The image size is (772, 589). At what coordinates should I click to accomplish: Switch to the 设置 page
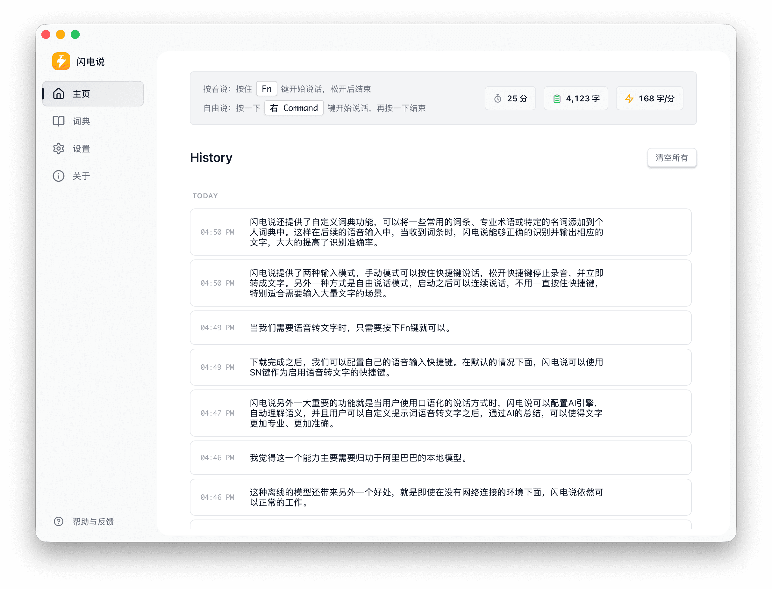click(81, 149)
